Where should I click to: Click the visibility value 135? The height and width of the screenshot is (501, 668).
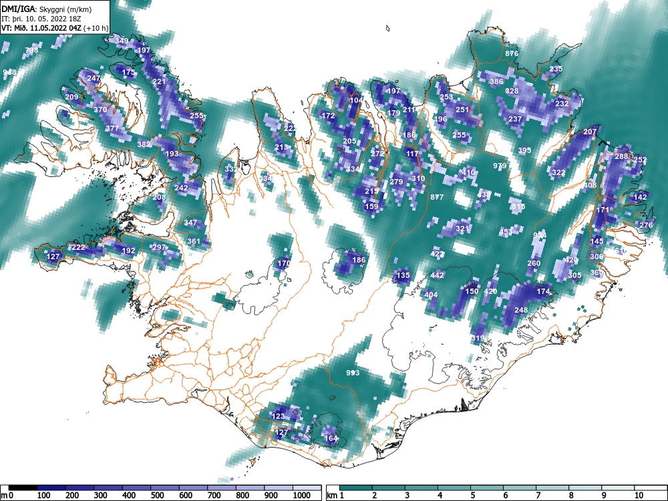coord(403,275)
